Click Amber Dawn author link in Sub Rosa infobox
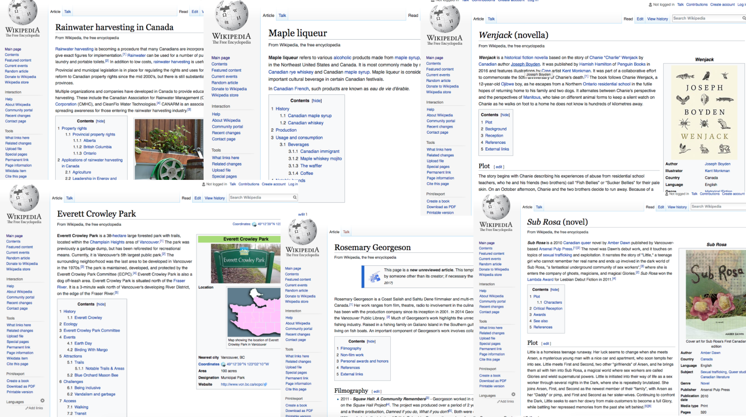 pyautogui.click(x=710, y=353)
